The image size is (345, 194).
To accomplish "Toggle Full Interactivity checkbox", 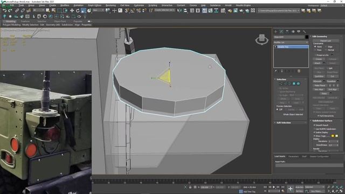I will pyautogui.click(x=318, y=116).
